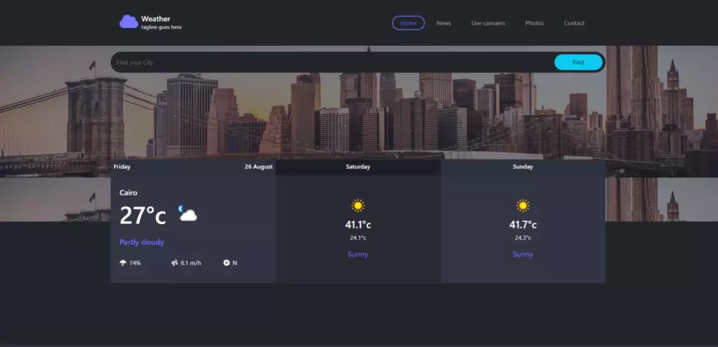This screenshot has height=347, width=718.
Task: Open the Contact page
Action: [x=574, y=23]
